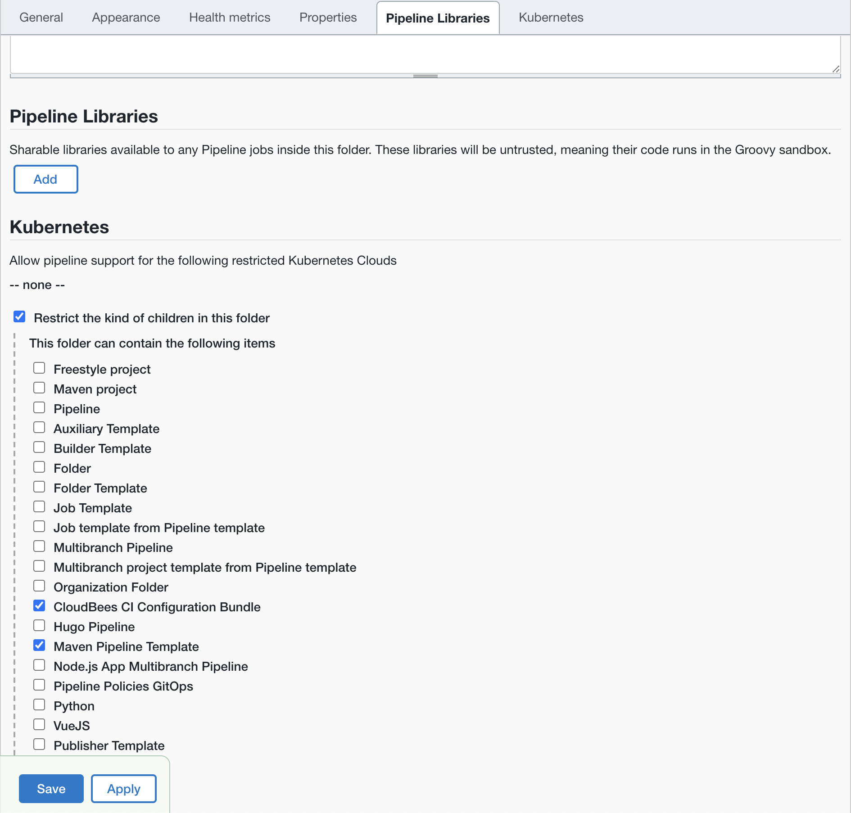Uncheck CloudBees CI Configuration Bundle
The height and width of the screenshot is (813, 851).
coord(39,606)
